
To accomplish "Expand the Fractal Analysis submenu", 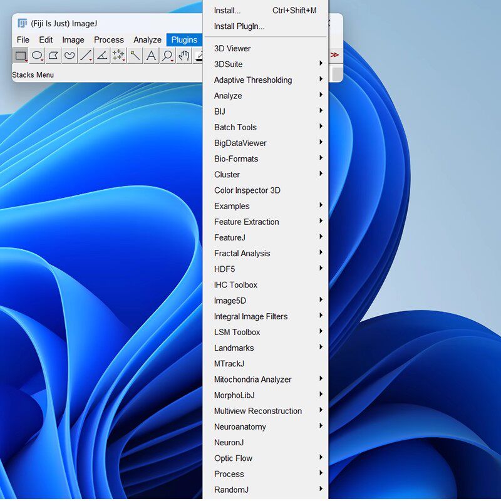I will pos(265,254).
